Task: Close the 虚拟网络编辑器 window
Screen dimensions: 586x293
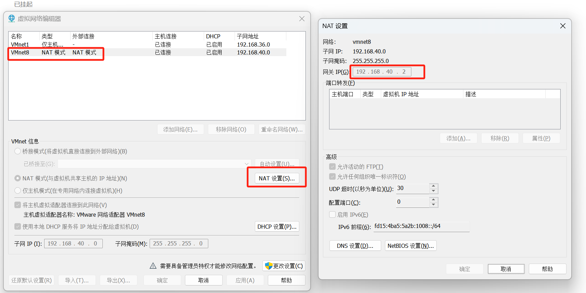Action: tap(302, 19)
